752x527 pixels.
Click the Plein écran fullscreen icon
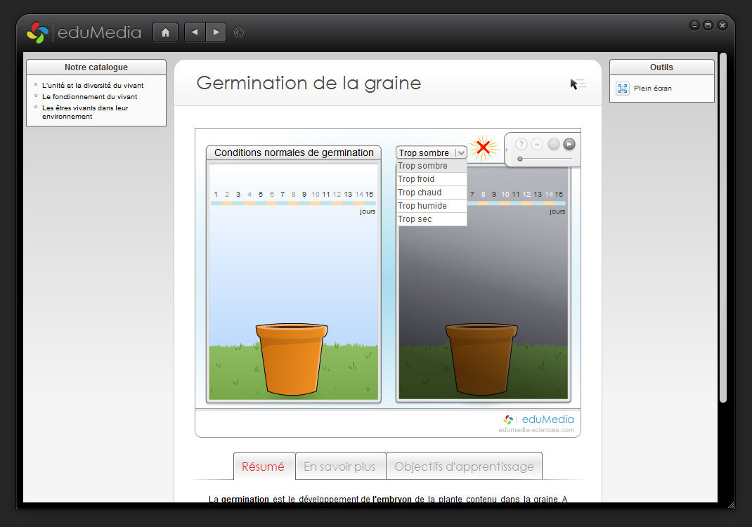pyautogui.click(x=623, y=89)
